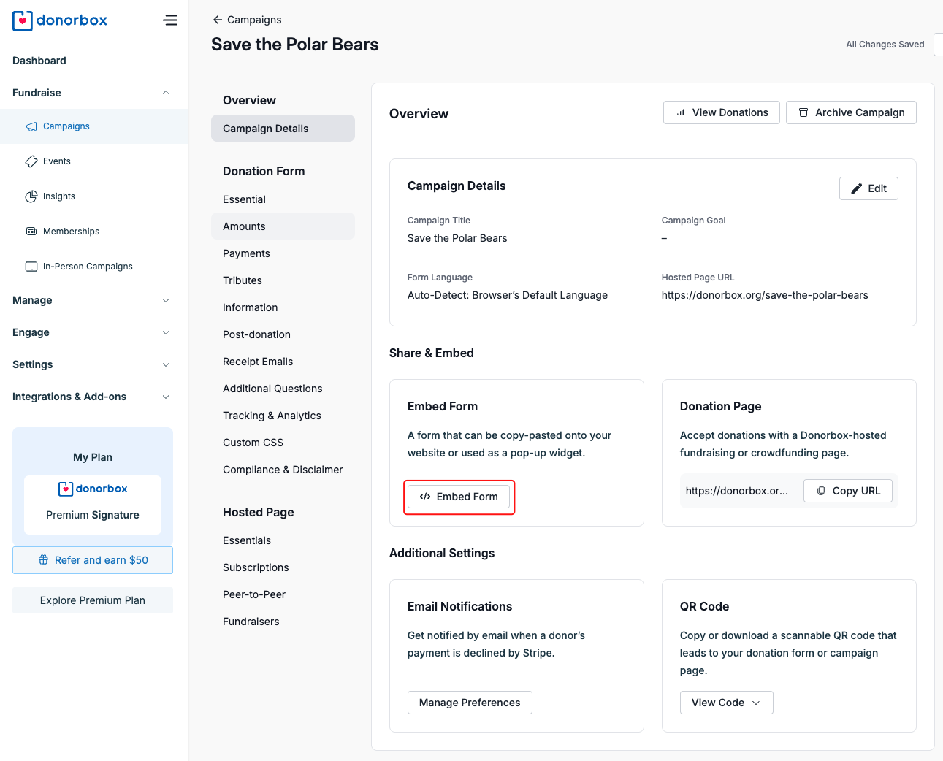Click the Memberships card icon
Image resolution: width=943 pixels, height=761 pixels.
(x=31, y=232)
